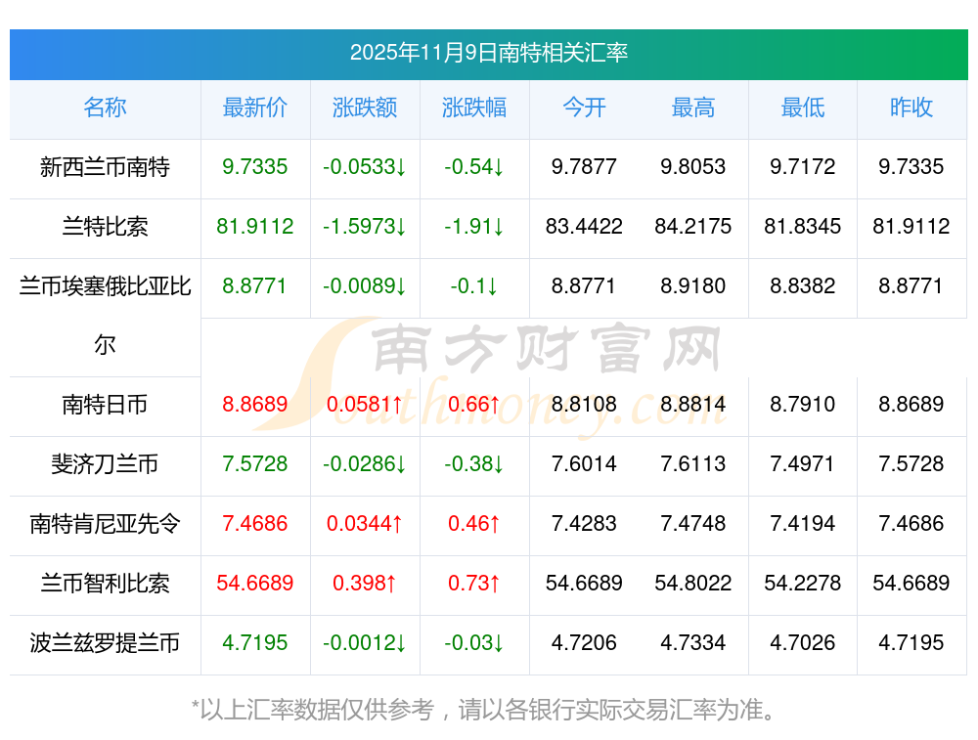Click the 2025年11月9日南特相关汇率 title bar
Image resolution: width=978 pixels, height=740 pixels.
[x=488, y=54]
